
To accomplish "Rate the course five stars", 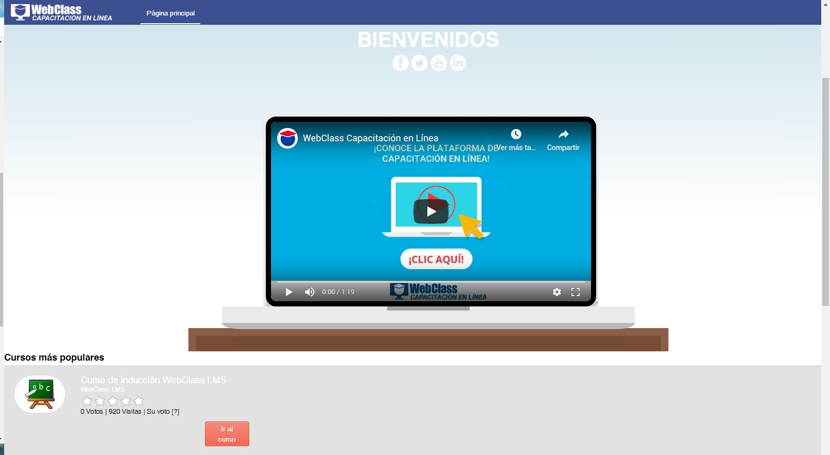I will 138,401.
